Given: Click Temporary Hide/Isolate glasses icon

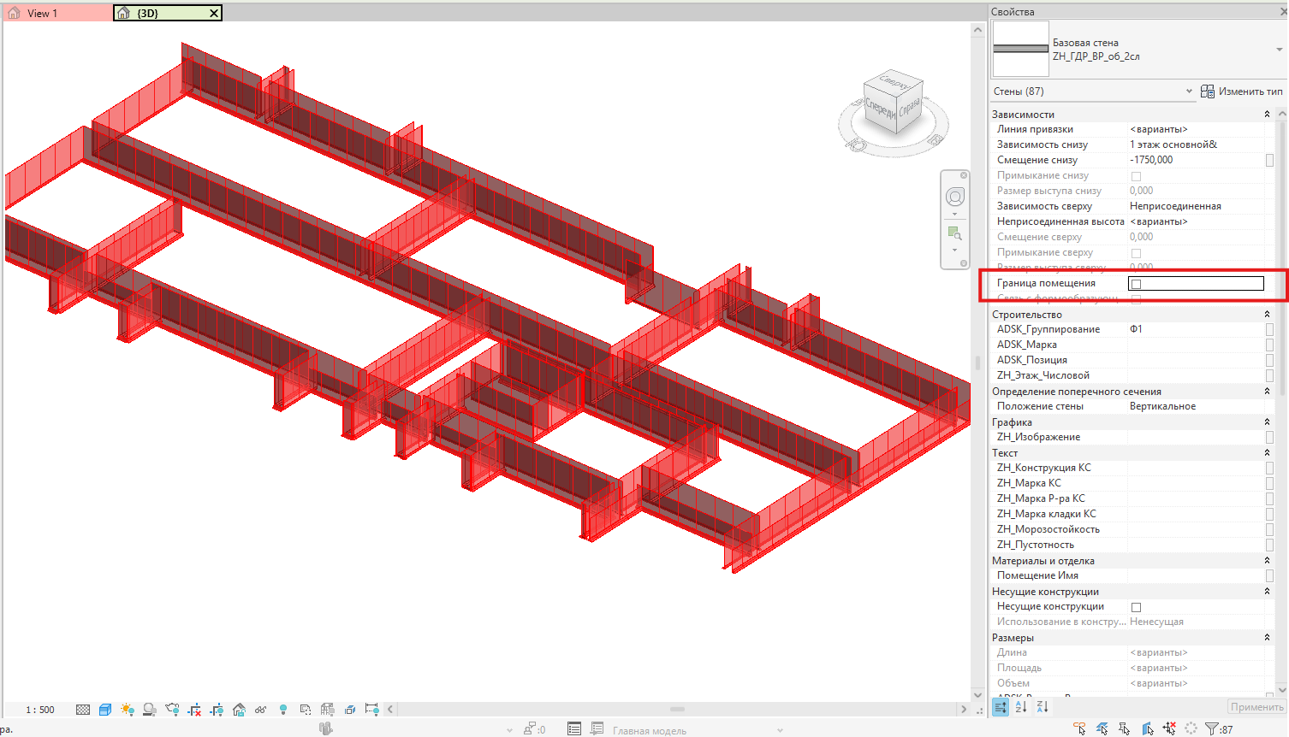Looking at the screenshot, I should (260, 710).
